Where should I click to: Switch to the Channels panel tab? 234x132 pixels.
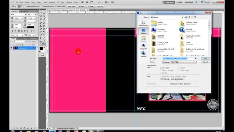(20, 39)
